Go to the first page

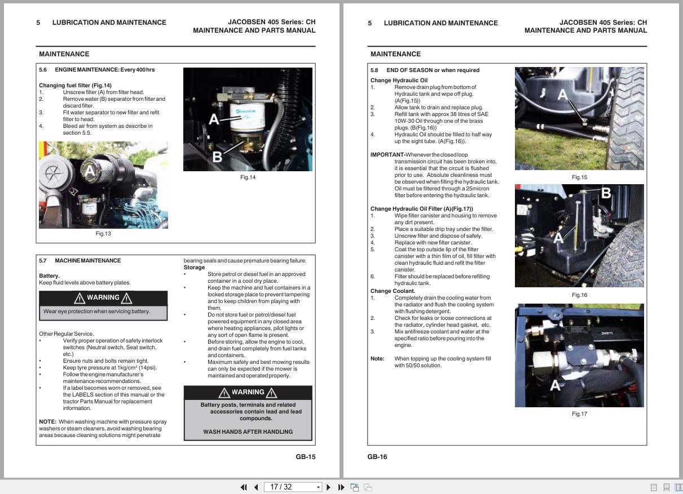(244, 487)
